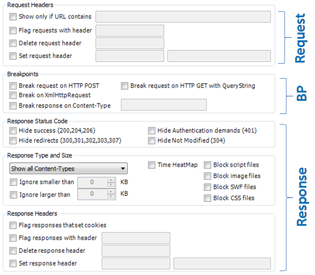Focus the 'Flag requests with header' text field
Screen dimensions: 315x275
(x=130, y=30)
